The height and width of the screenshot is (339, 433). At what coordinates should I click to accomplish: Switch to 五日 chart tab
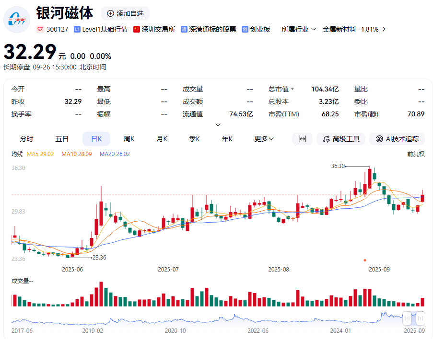coord(61,139)
